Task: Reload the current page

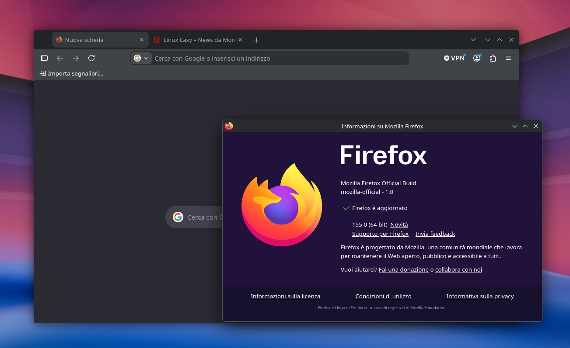Action: click(x=91, y=58)
